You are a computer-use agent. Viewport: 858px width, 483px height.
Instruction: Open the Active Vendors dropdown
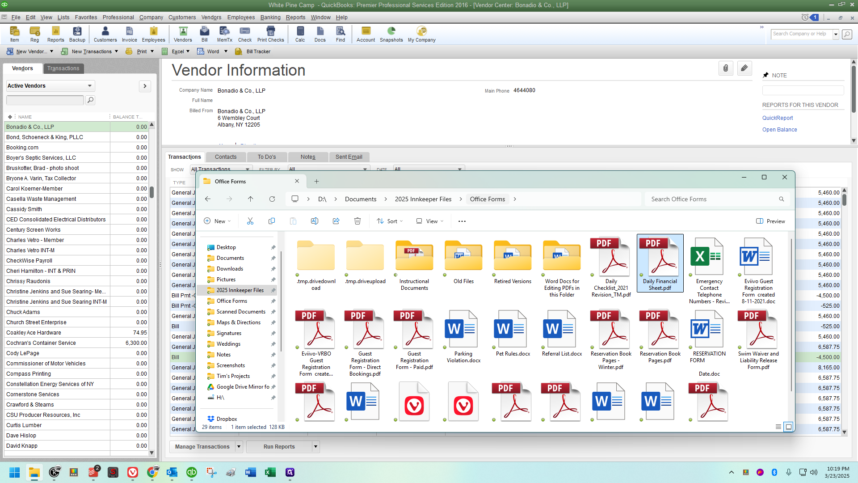point(50,86)
